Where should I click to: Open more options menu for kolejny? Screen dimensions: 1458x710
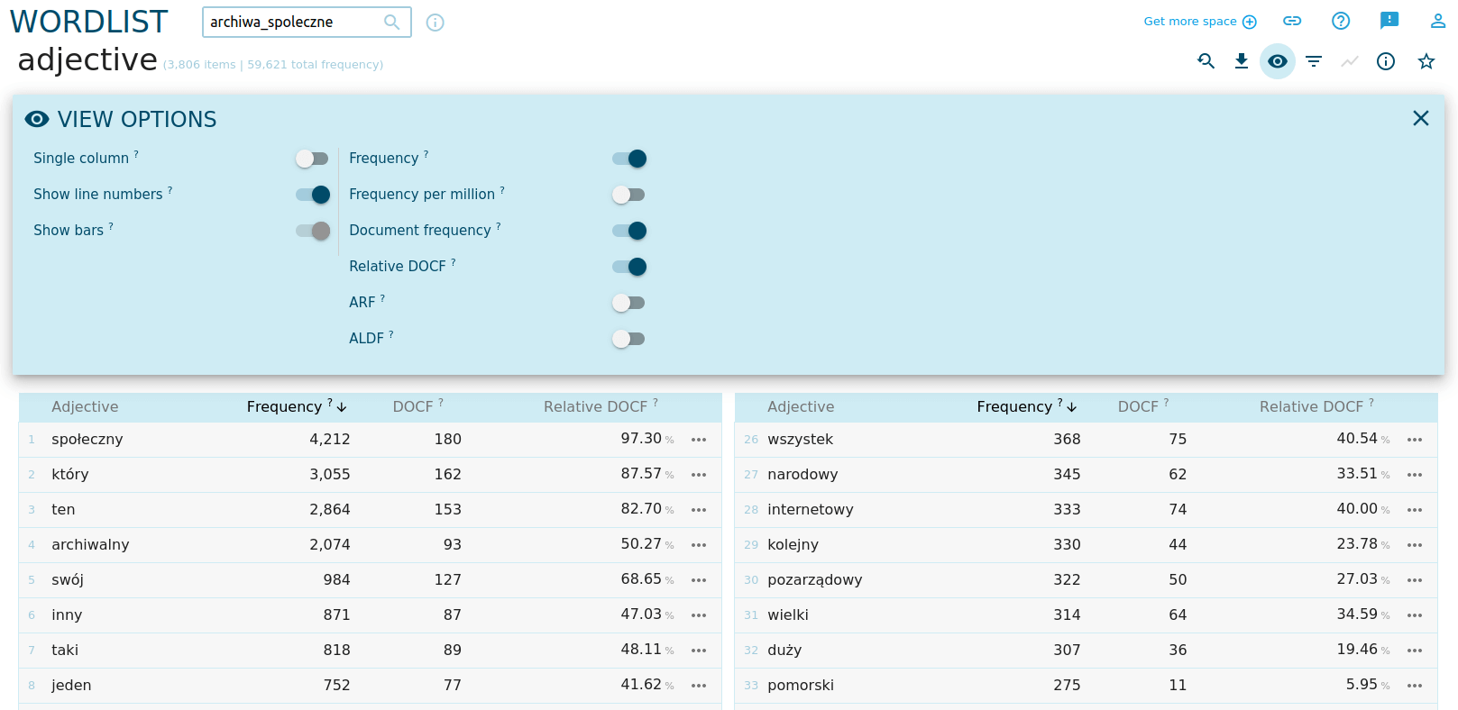coord(1415,545)
